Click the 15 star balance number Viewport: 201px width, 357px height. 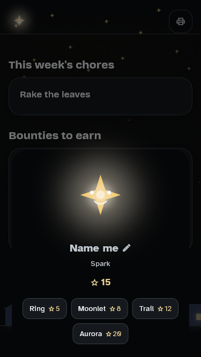point(106,282)
